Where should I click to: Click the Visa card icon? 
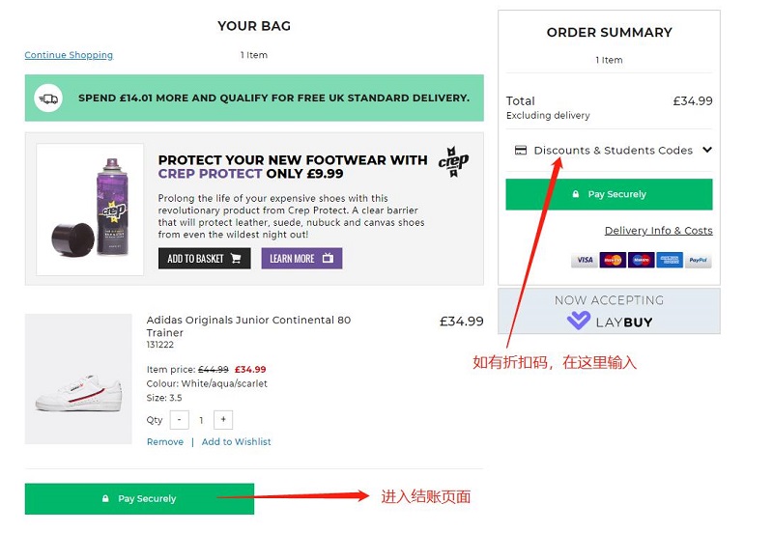point(584,260)
